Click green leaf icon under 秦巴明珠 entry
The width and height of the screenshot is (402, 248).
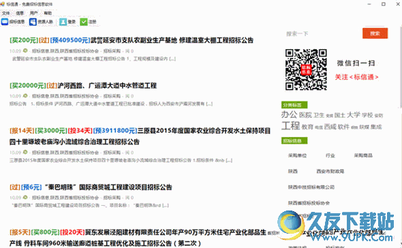click(x=25, y=197)
